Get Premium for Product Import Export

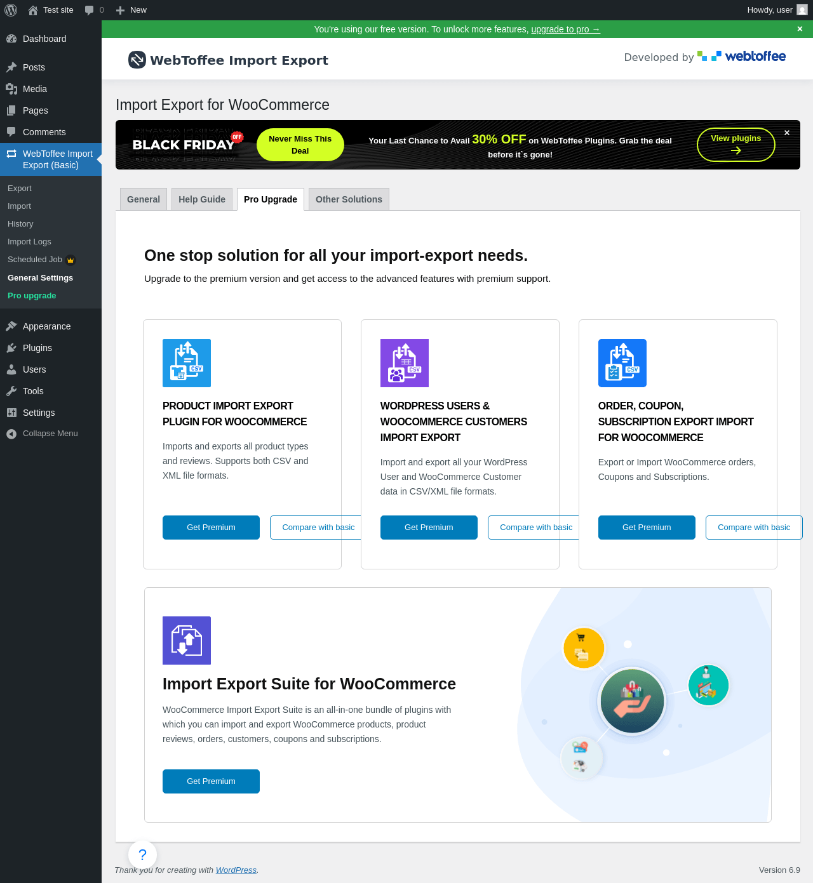pos(211,528)
